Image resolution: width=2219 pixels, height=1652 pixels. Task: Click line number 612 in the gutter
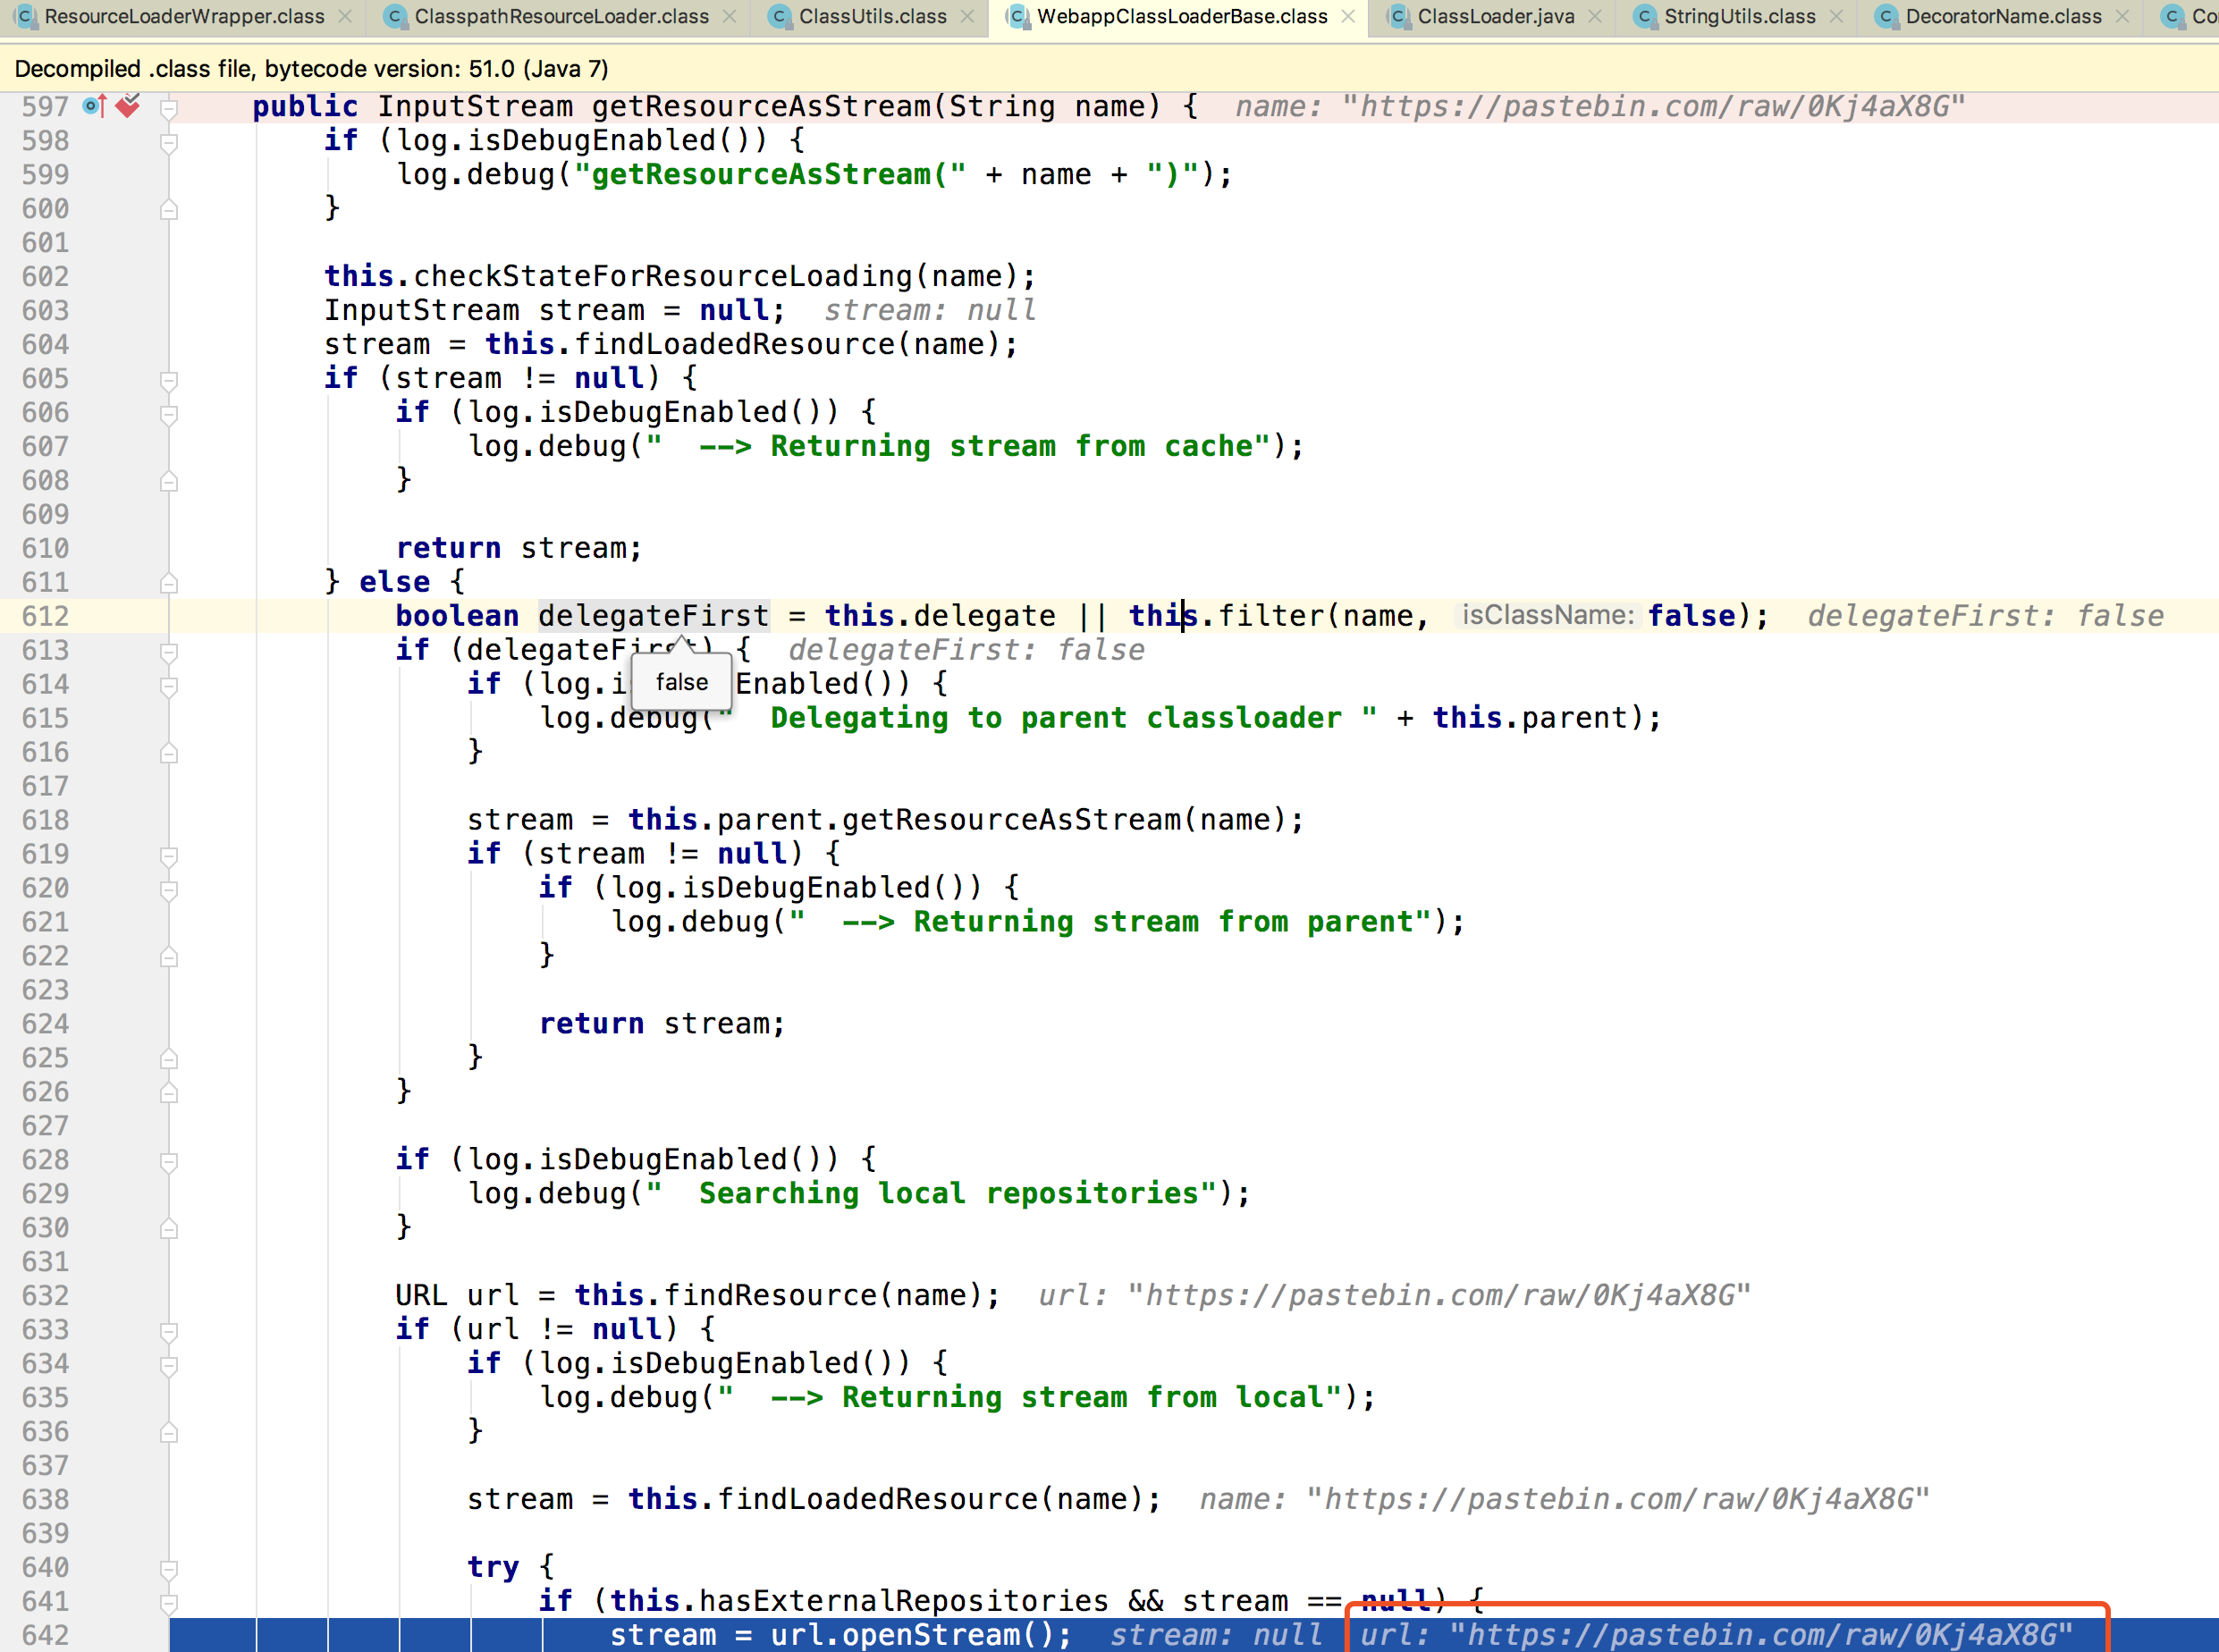click(45, 616)
